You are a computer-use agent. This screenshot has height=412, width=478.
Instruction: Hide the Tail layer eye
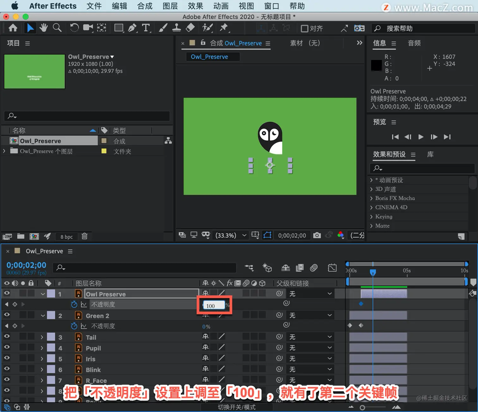[x=7, y=336]
